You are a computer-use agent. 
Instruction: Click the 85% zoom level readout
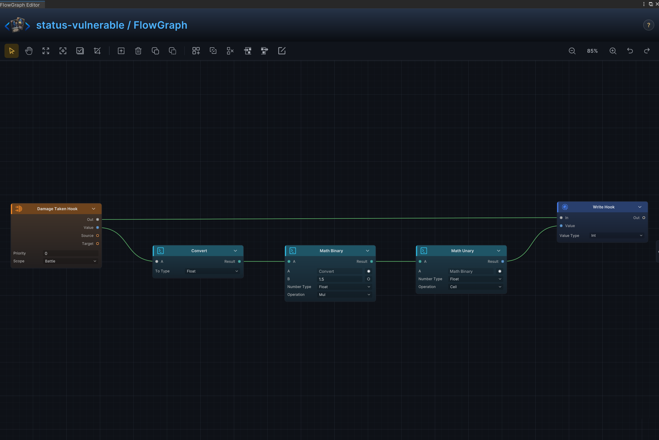592,51
